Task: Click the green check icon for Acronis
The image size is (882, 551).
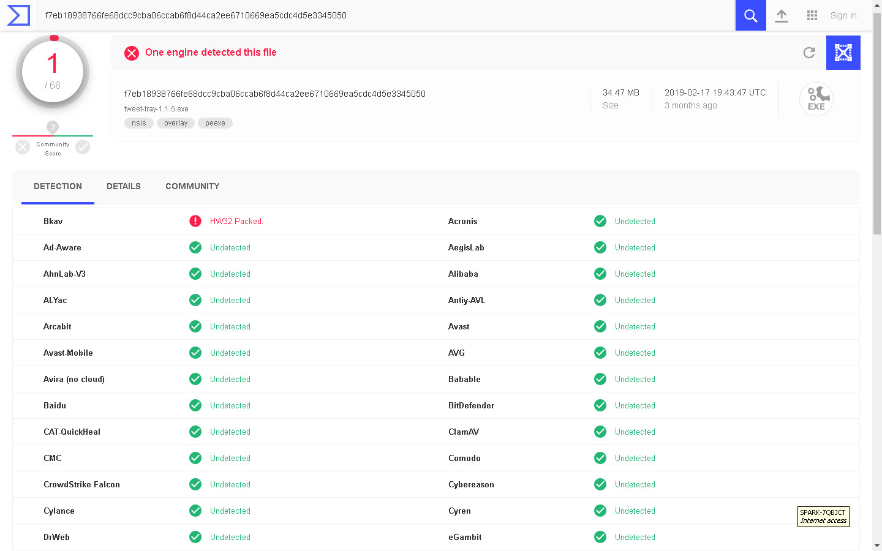Action: [x=600, y=221]
